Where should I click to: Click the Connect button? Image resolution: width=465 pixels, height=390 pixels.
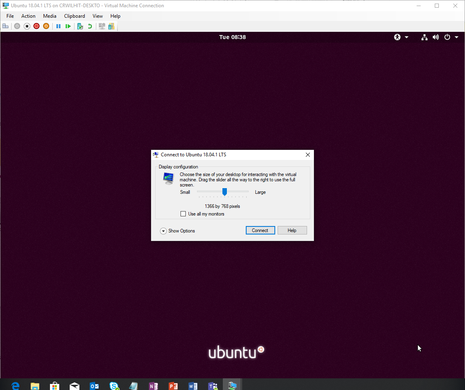coord(260,230)
